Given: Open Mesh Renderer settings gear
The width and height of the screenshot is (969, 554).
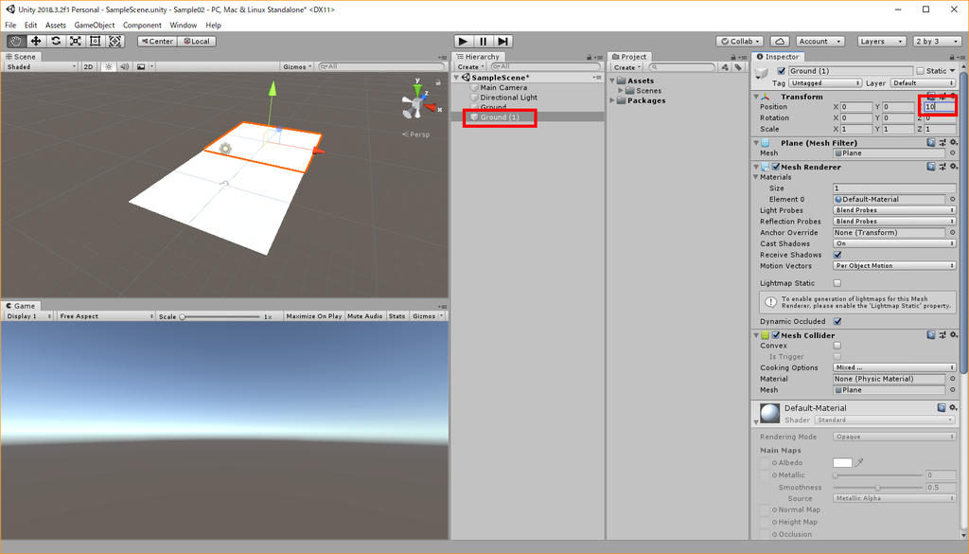Looking at the screenshot, I should pyautogui.click(x=954, y=167).
